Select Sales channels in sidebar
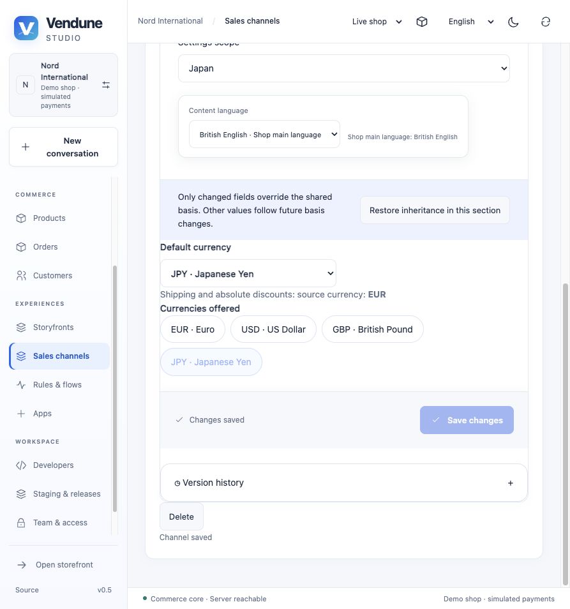 (59, 356)
